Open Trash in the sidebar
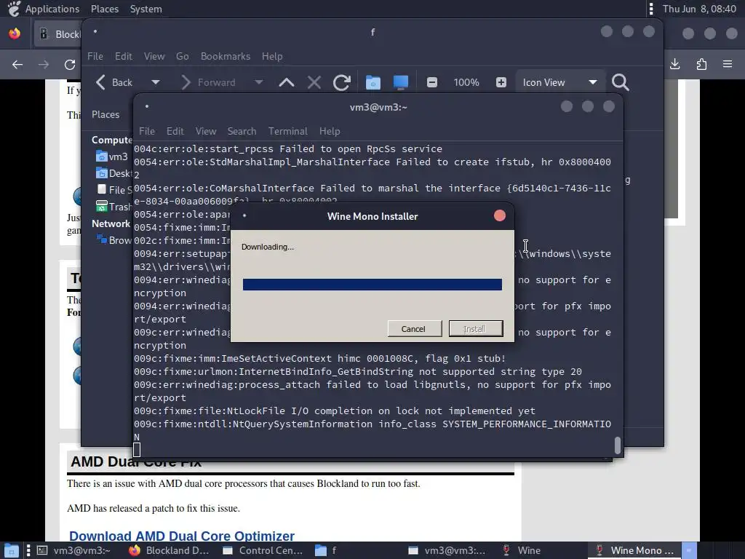 [114, 206]
